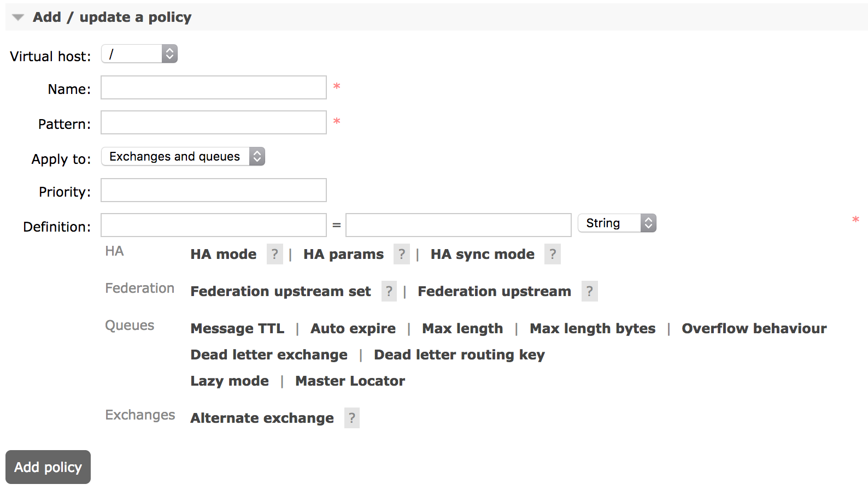868x496 pixels.
Task: Open help for HA params
Action: click(402, 254)
